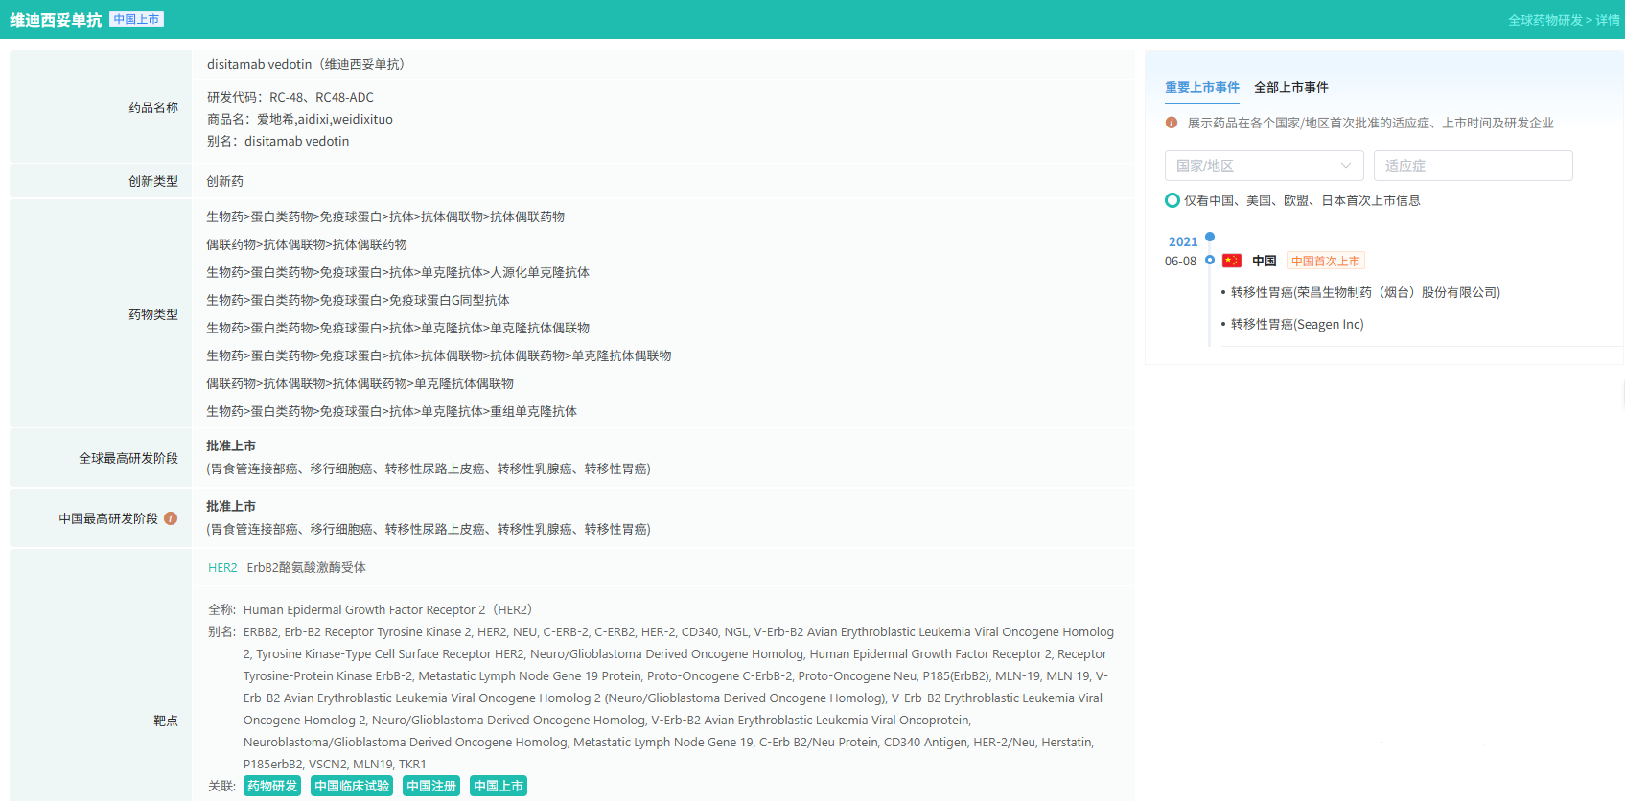Click drug type row ending 免疫球蛋白G同型抗体
The width and height of the screenshot is (1625, 801).
coord(358,300)
